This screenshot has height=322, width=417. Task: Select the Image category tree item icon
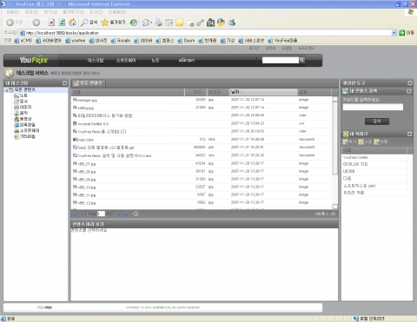pos(17,108)
